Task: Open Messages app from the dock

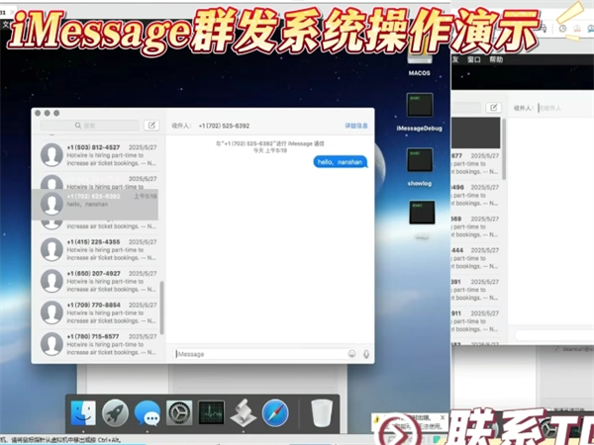Action: 148,412
